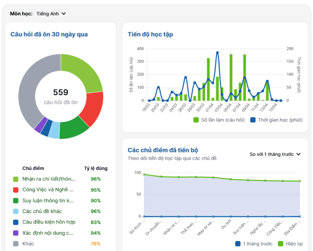The height and width of the screenshot is (251, 313).
Task: Click the Tỷ lệ đúng column header
Action: pyautogui.click(x=96, y=168)
